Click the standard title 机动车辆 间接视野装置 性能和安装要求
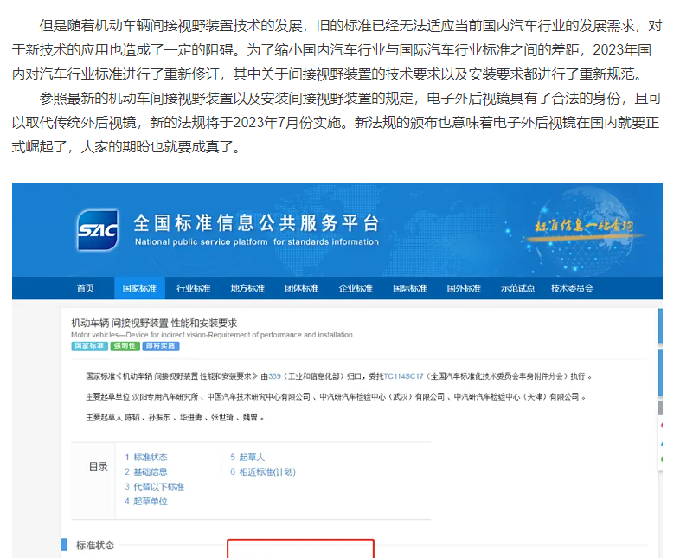The height and width of the screenshot is (558, 680). coord(154,323)
